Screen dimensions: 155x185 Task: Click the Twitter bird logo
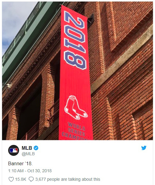[144, 148]
